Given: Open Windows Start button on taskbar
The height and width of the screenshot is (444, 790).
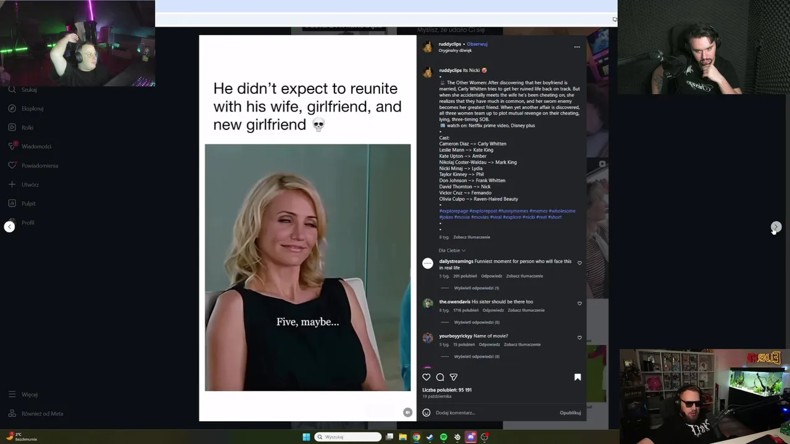Looking at the screenshot, I should (306, 437).
